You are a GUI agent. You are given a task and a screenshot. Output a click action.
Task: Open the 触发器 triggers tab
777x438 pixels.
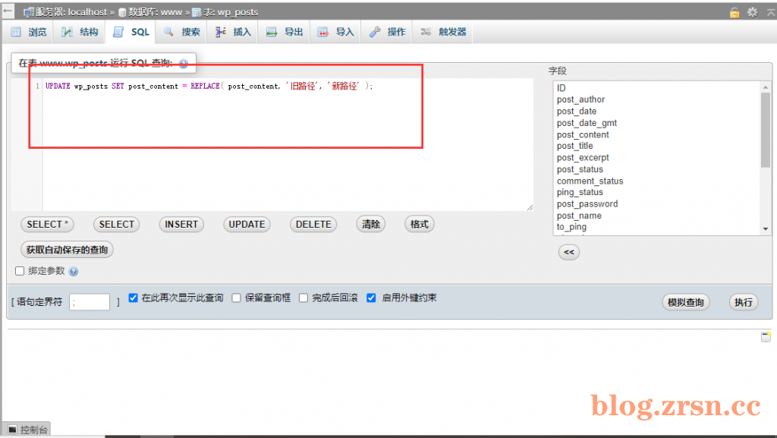(443, 32)
